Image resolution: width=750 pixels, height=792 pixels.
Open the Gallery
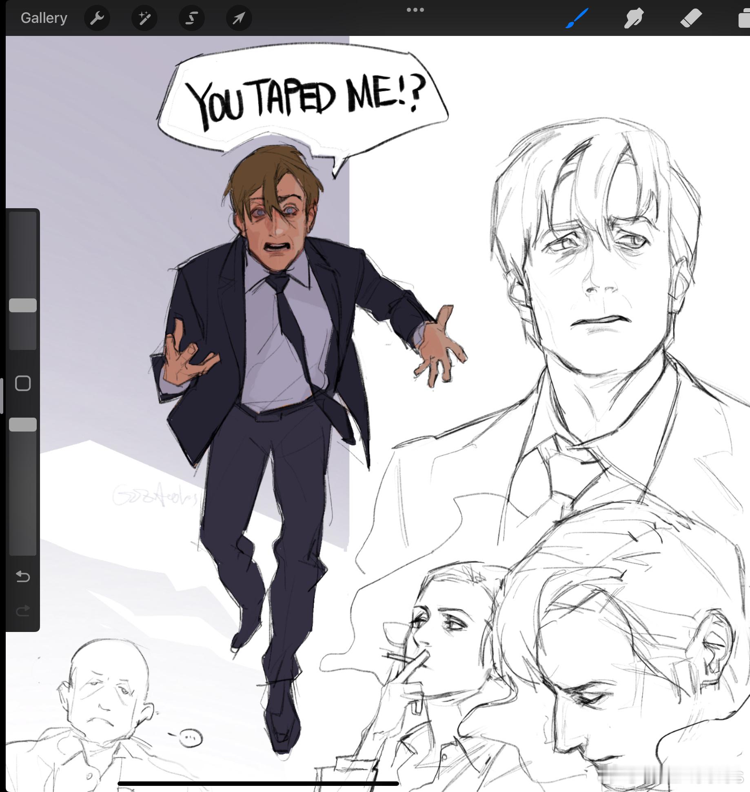click(44, 18)
